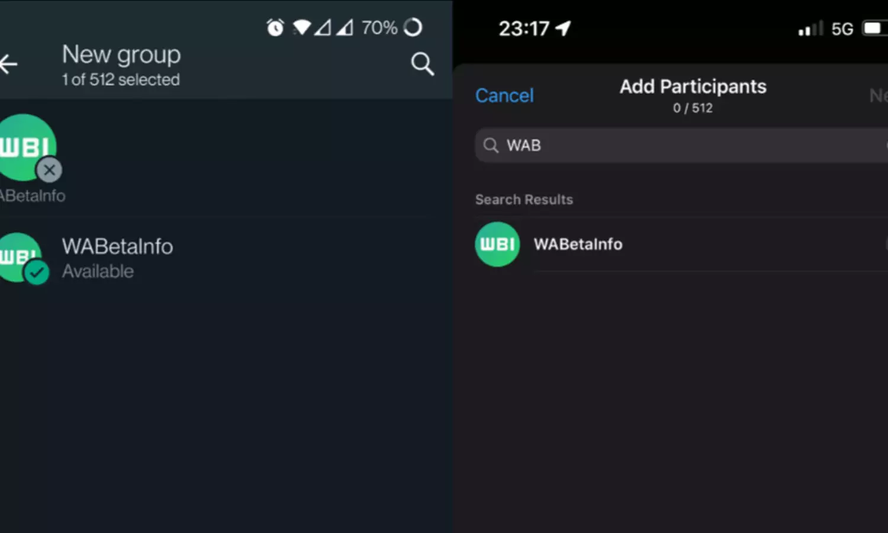Tap the large selected WBI avatar
Viewport: 888px width, 533px height.
coord(27,147)
